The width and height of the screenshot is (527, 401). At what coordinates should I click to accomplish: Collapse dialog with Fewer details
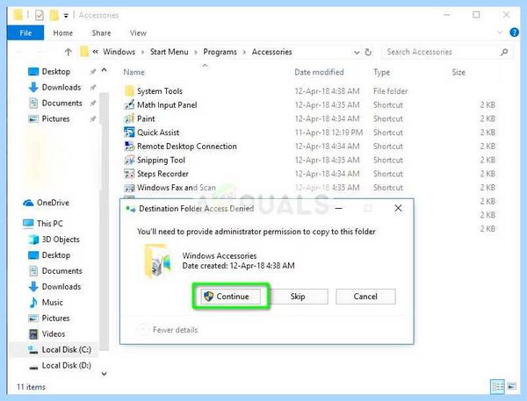168,330
